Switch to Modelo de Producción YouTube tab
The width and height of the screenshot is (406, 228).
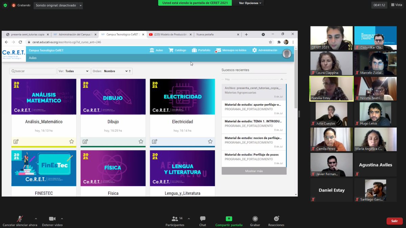coord(170,34)
